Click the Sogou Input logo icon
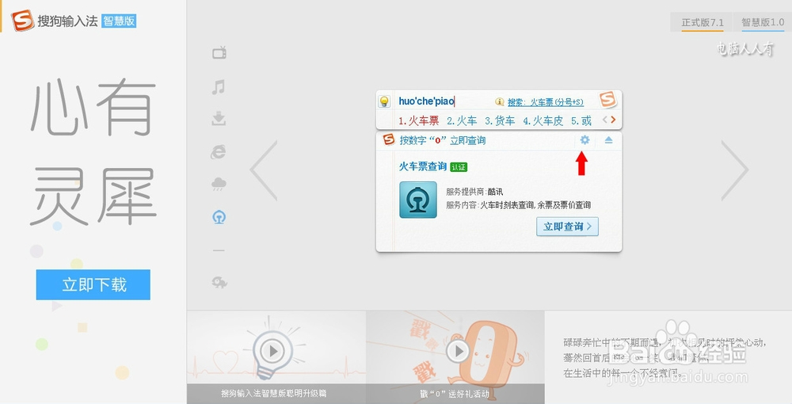The height and width of the screenshot is (404, 792). click(23, 21)
